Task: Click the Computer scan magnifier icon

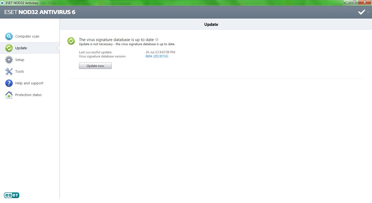Action: tap(9, 36)
